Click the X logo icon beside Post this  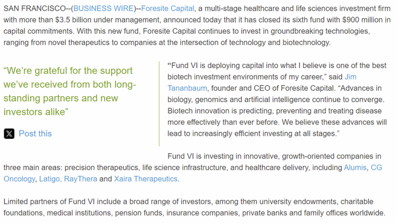9,133
